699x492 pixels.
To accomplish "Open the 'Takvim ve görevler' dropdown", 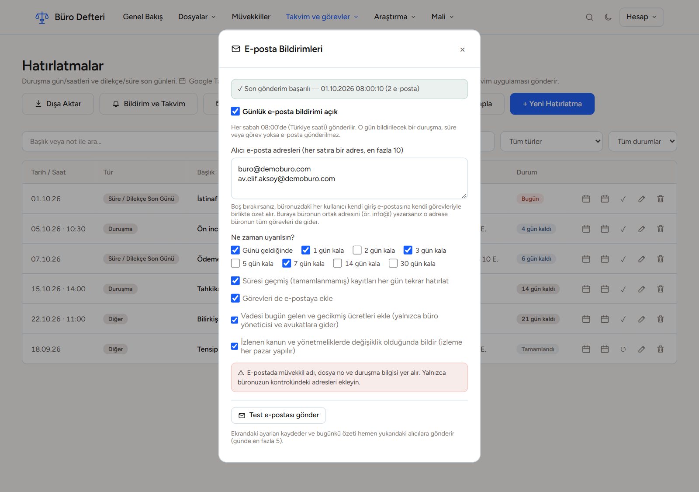I will (322, 17).
